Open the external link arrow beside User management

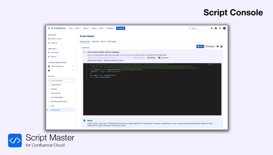click(73, 66)
